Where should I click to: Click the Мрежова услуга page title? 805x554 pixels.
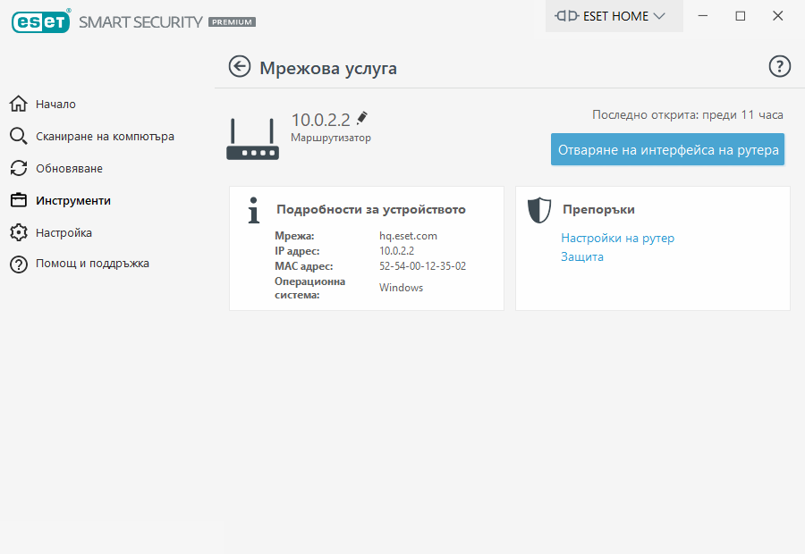click(328, 68)
